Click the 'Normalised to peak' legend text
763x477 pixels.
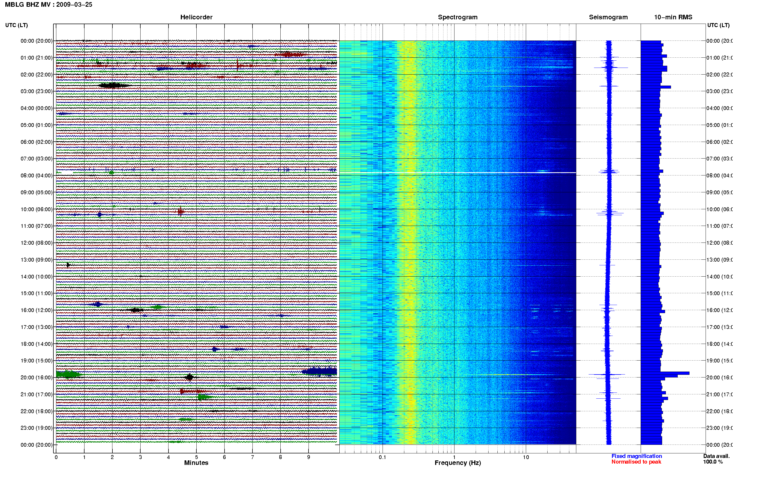[636, 462]
